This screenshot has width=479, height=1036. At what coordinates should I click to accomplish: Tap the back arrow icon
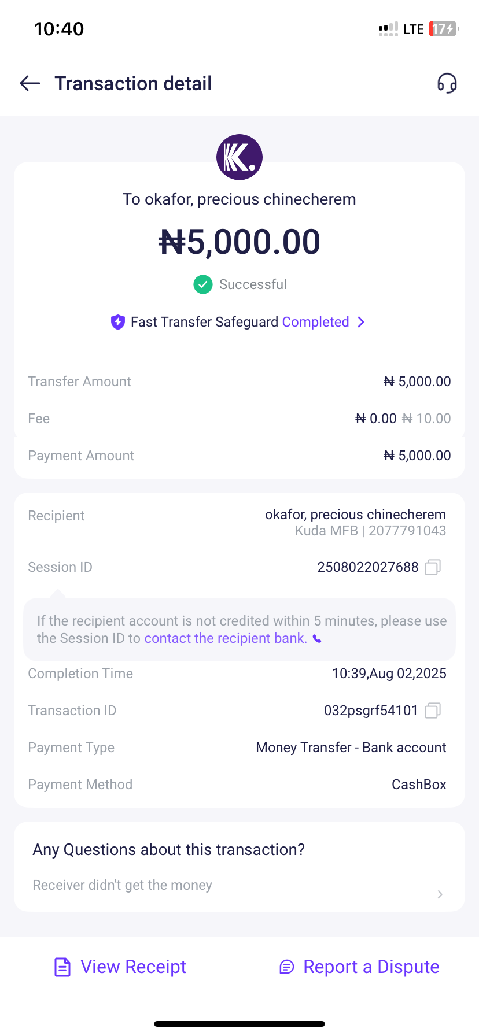[x=30, y=84]
